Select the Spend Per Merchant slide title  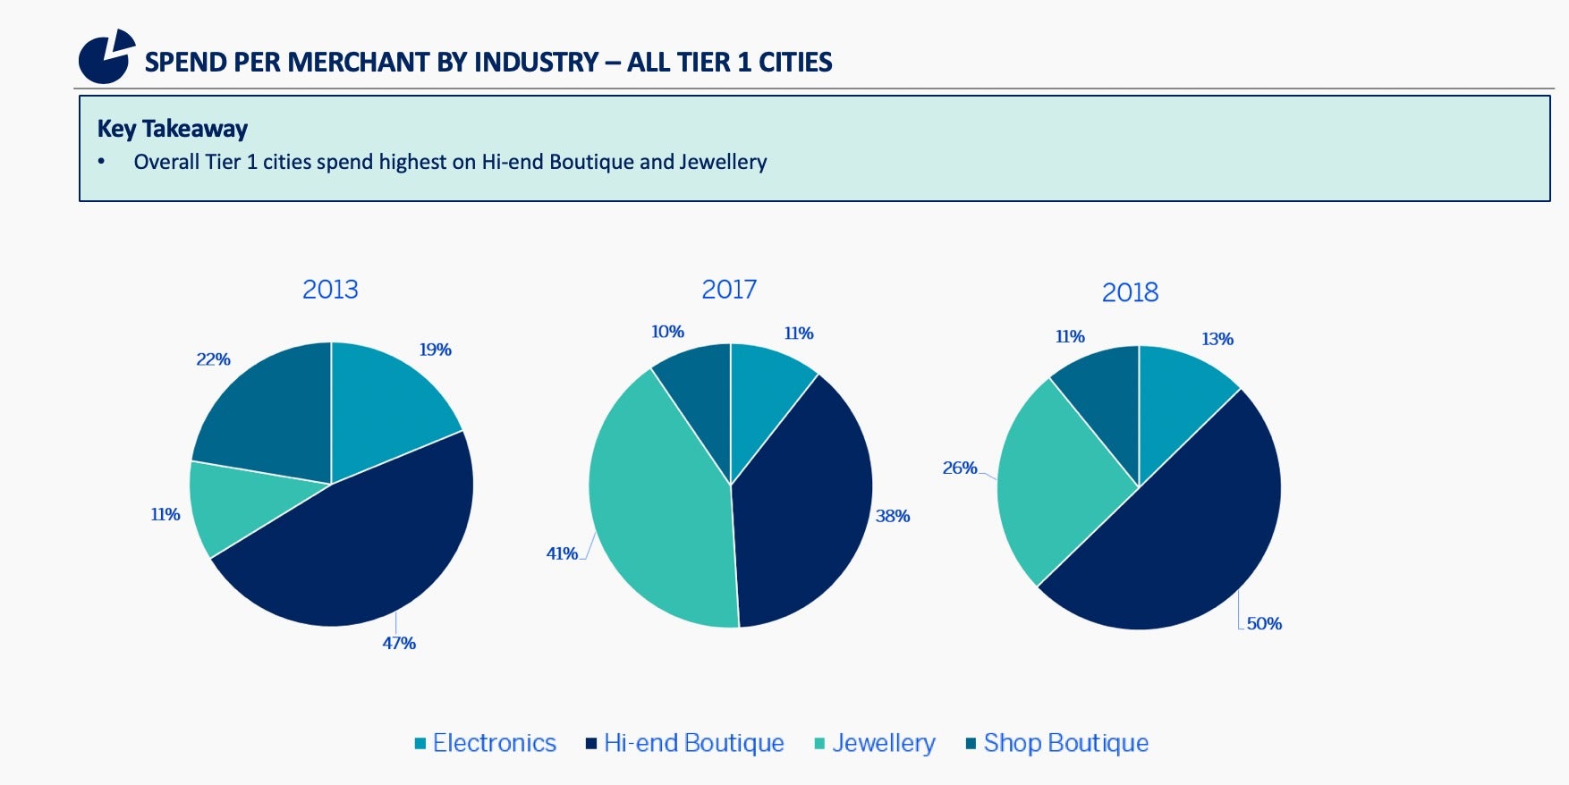point(488,62)
